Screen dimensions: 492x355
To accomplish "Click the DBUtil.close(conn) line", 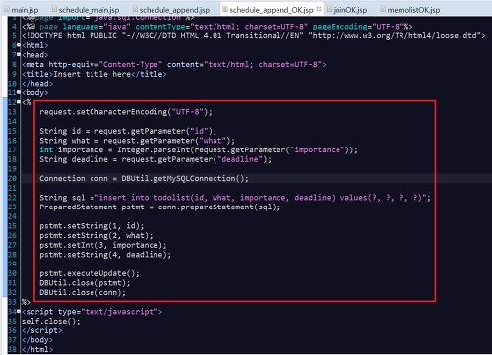I will point(83,292).
